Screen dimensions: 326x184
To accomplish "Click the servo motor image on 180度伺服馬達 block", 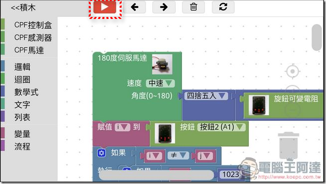I will pyautogui.click(x=162, y=64).
